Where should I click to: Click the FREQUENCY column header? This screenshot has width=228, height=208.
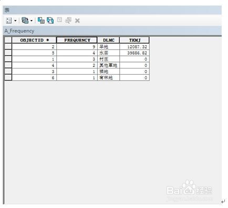click(77, 40)
